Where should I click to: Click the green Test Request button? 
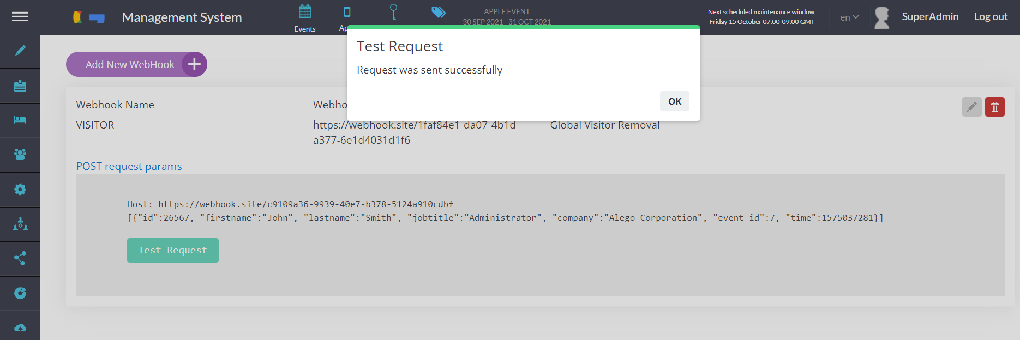[x=172, y=250]
